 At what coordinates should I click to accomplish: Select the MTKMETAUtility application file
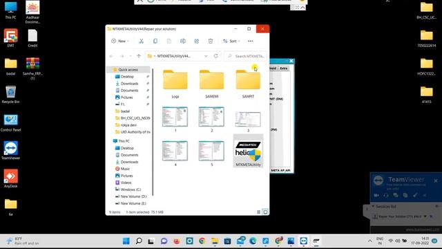(248, 151)
